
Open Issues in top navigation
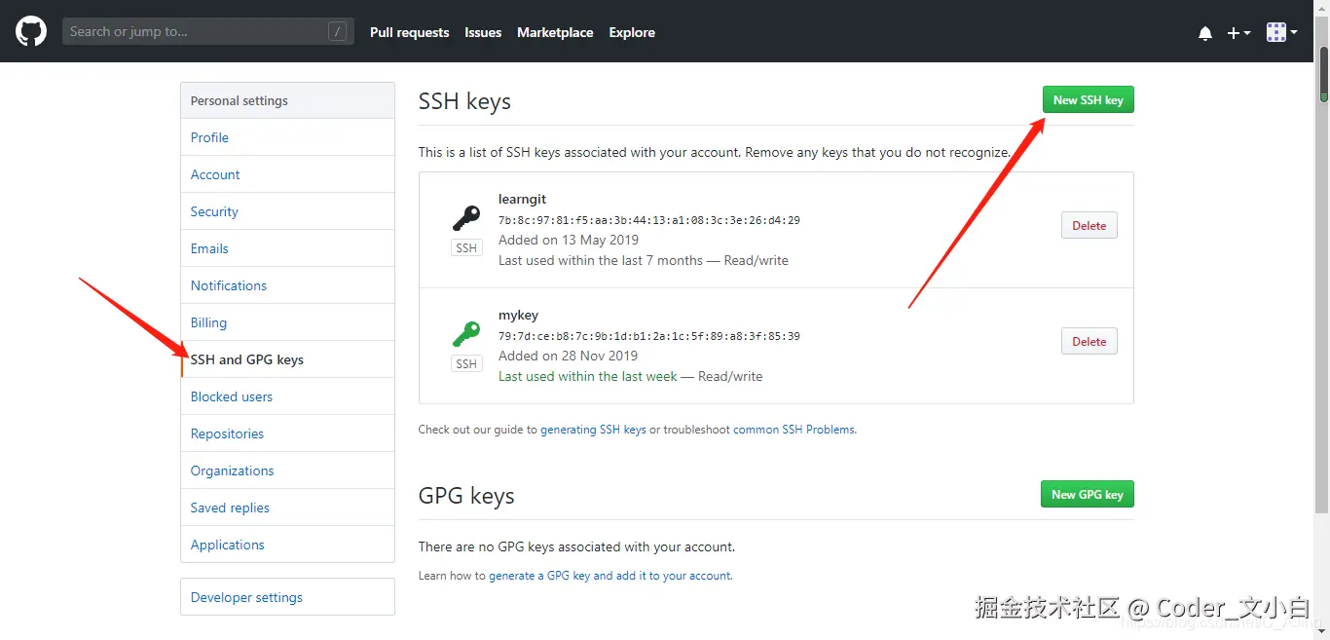click(483, 32)
